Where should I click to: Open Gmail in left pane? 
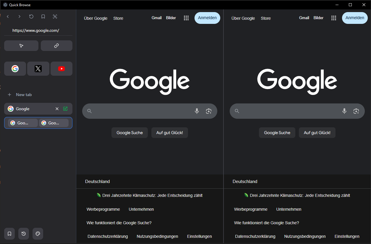(x=157, y=18)
